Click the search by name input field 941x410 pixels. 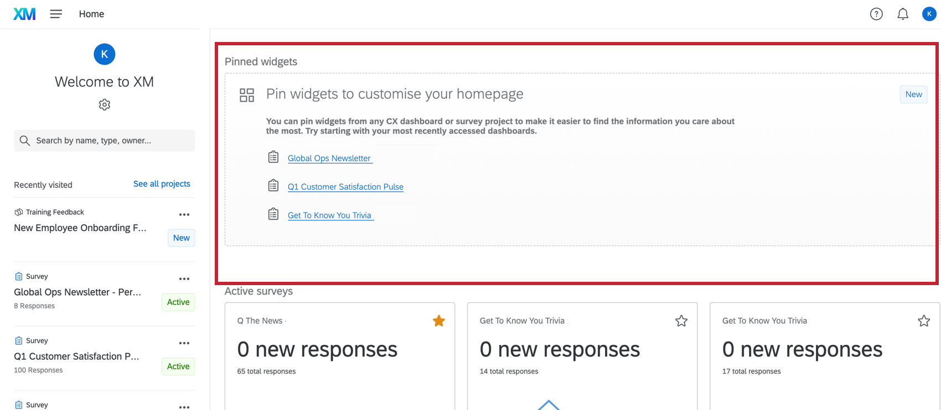click(104, 140)
